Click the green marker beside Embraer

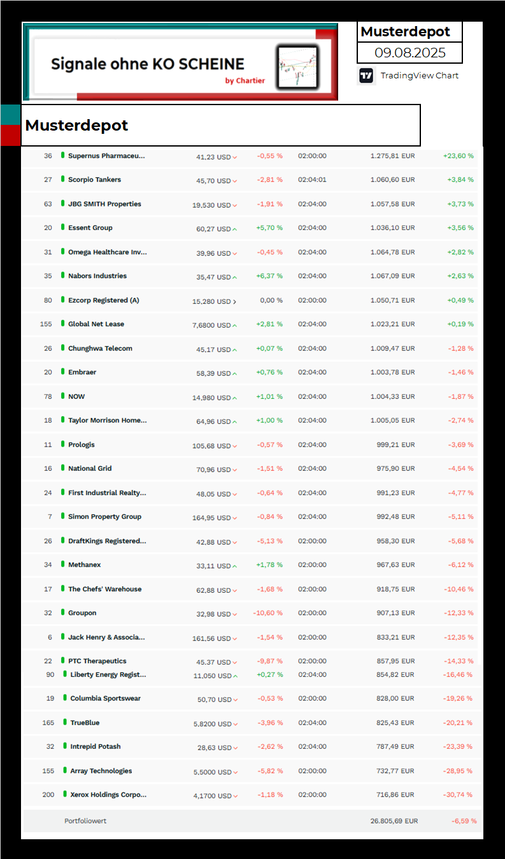pos(62,372)
